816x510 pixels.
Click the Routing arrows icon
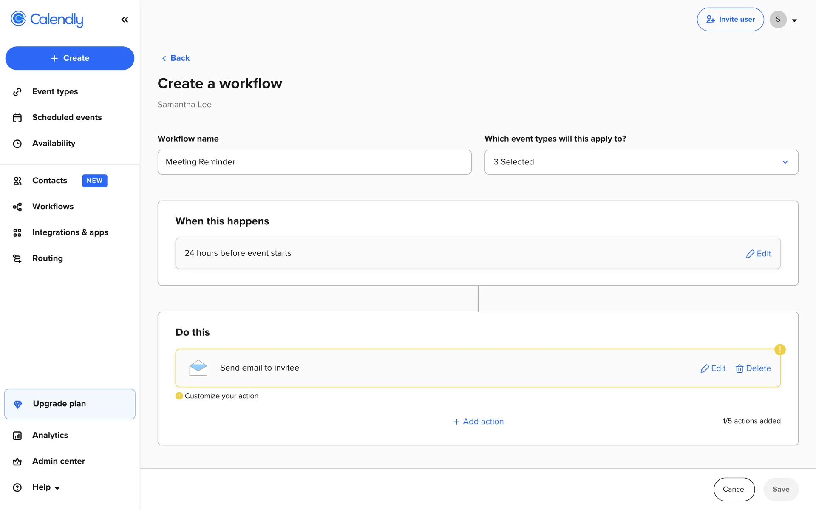click(17, 258)
